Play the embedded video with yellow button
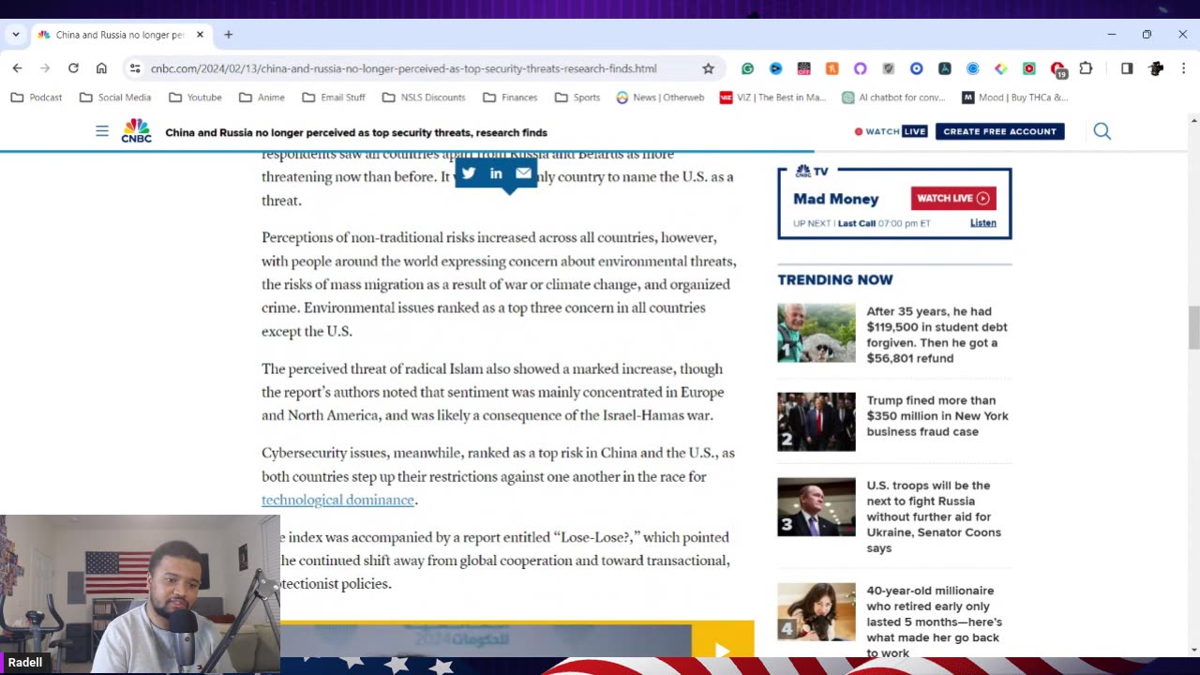This screenshot has width=1200, height=675. click(x=722, y=648)
